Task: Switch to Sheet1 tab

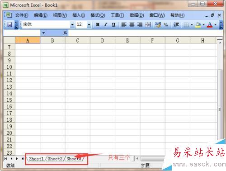Action: click(36, 159)
